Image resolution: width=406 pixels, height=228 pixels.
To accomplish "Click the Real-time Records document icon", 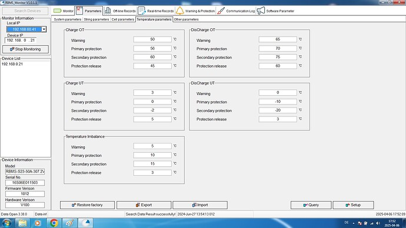I will point(142,11).
